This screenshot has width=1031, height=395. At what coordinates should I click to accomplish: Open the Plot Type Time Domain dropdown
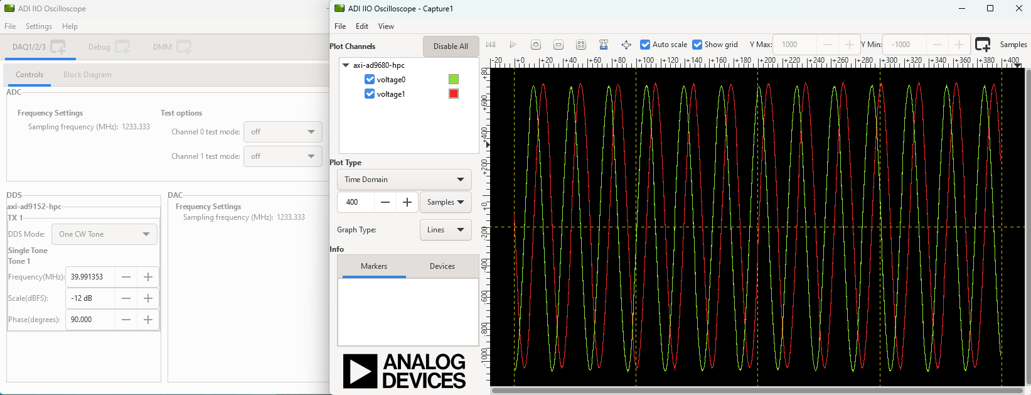(404, 180)
